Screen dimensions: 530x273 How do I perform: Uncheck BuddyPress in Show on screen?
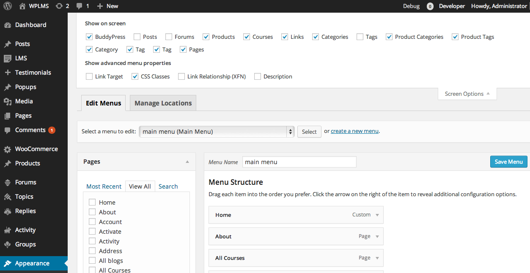coord(89,37)
